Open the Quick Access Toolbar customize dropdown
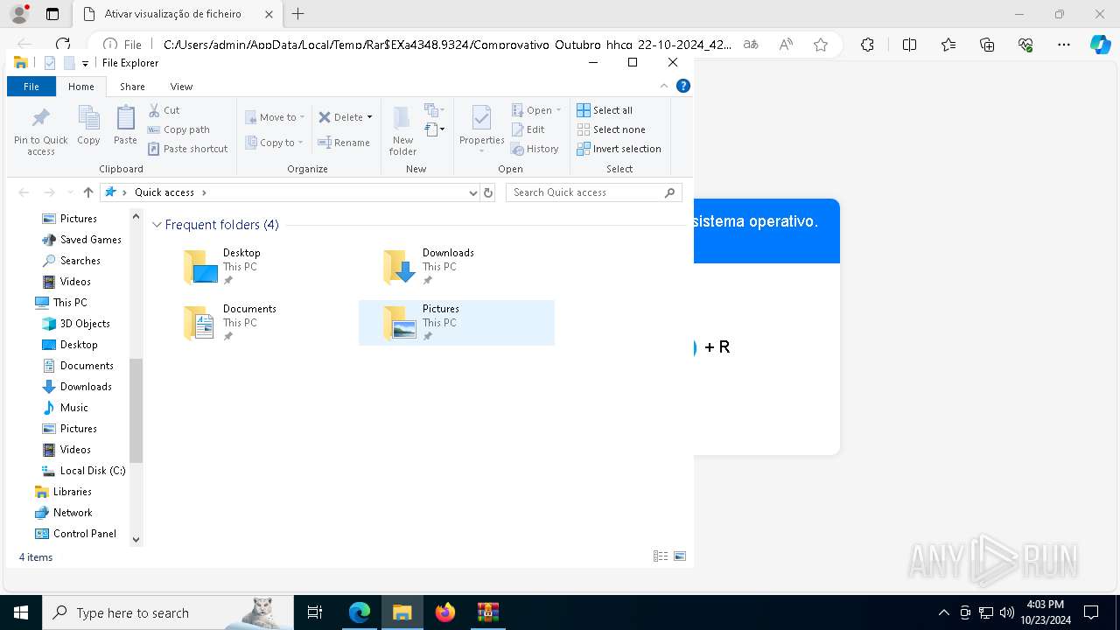This screenshot has height=630, width=1120. click(x=85, y=63)
